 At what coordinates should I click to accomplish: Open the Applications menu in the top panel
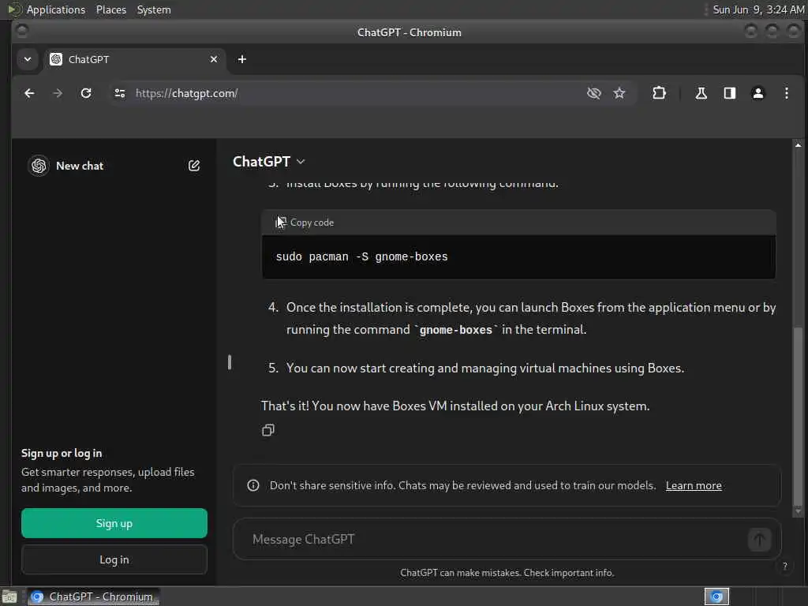click(x=56, y=9)
